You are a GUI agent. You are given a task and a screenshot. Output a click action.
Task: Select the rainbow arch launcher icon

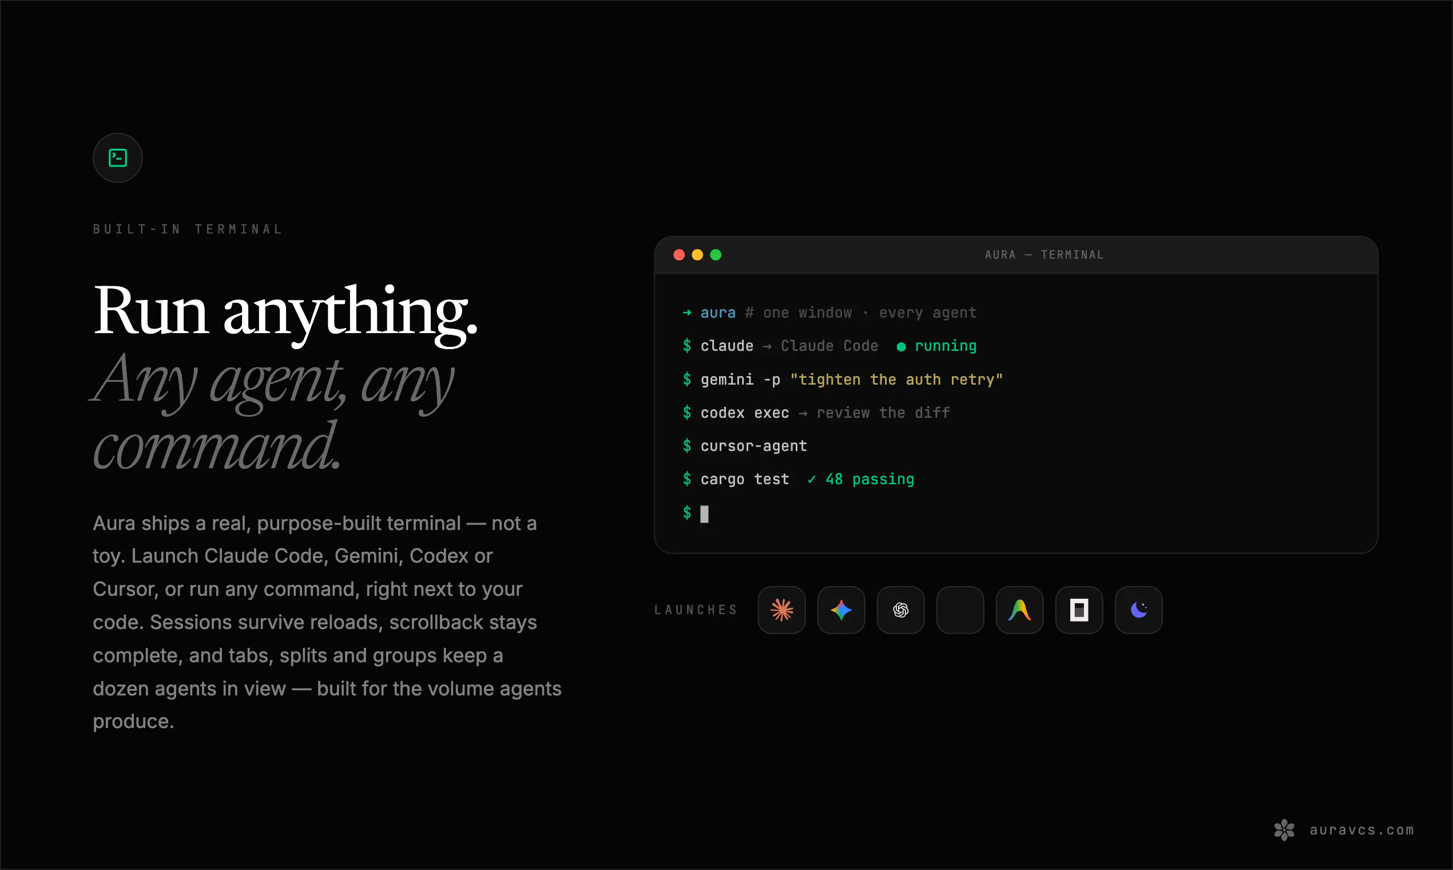pos(1019,610)
